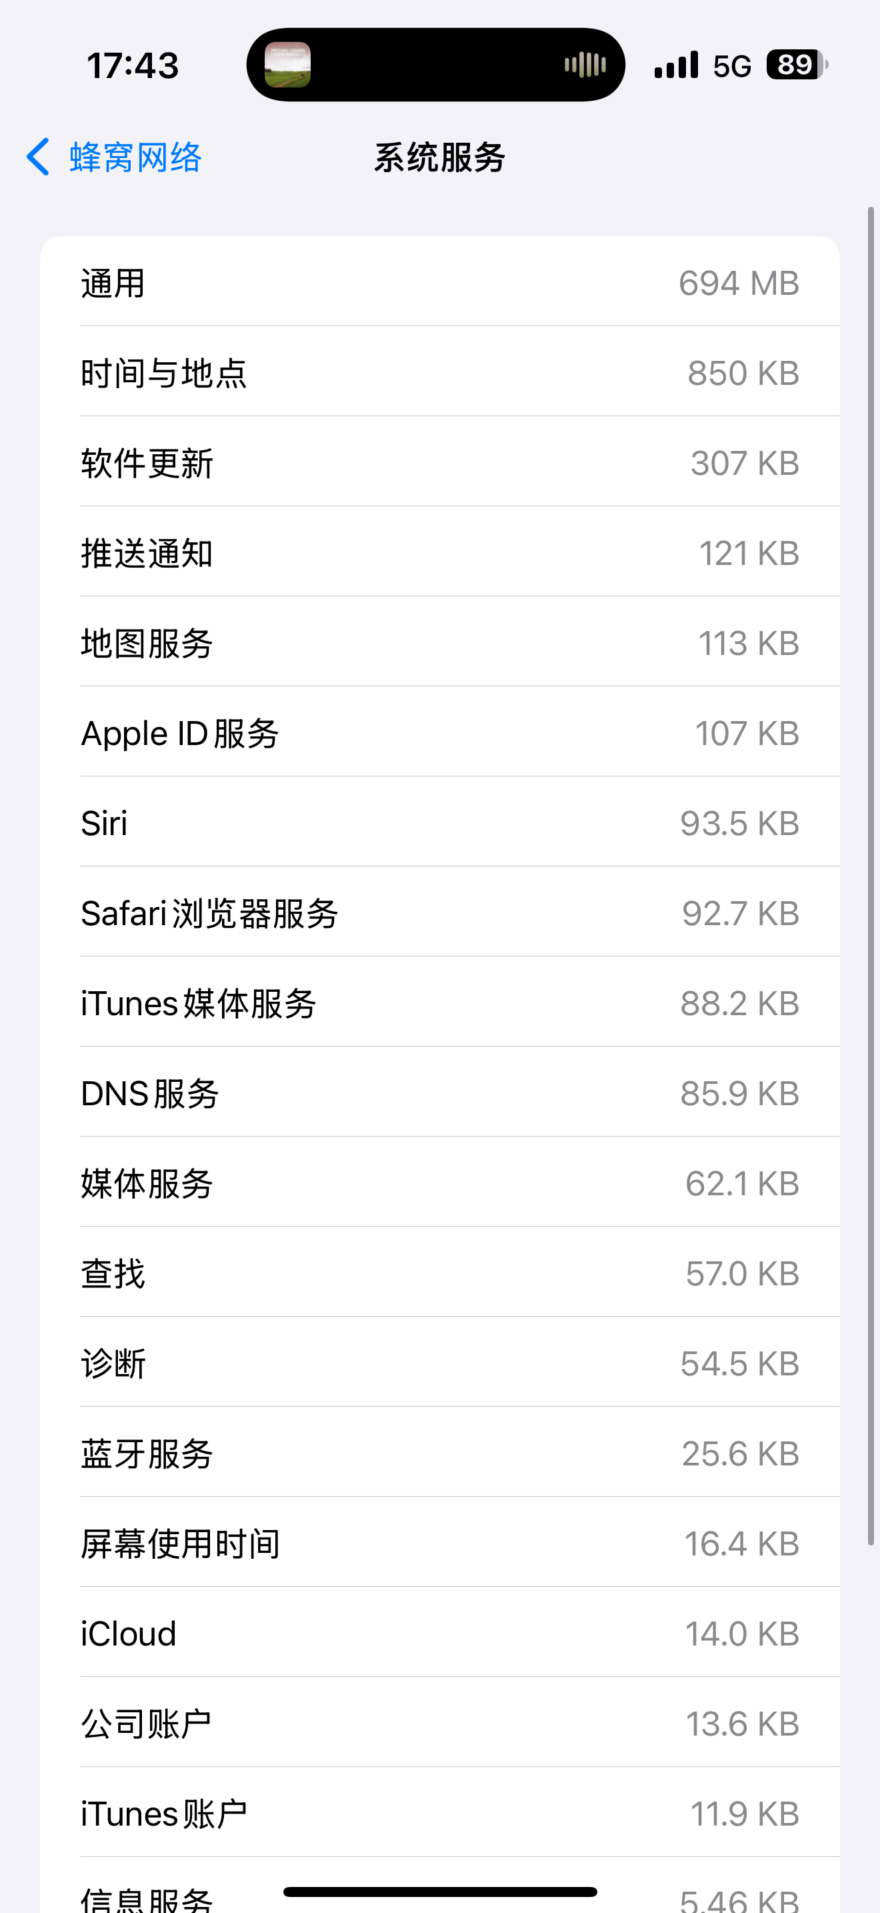Tap the audio waveform indicator icon

(585, 65)
